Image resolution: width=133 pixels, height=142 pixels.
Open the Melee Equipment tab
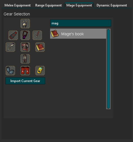click(18, 5)
